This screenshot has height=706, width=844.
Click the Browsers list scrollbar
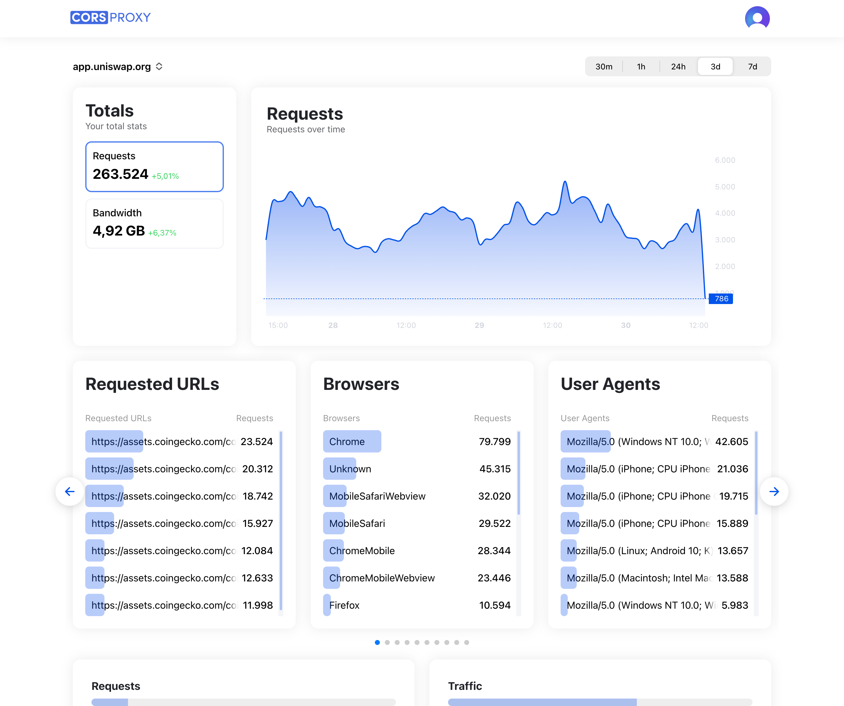point(518,473)
